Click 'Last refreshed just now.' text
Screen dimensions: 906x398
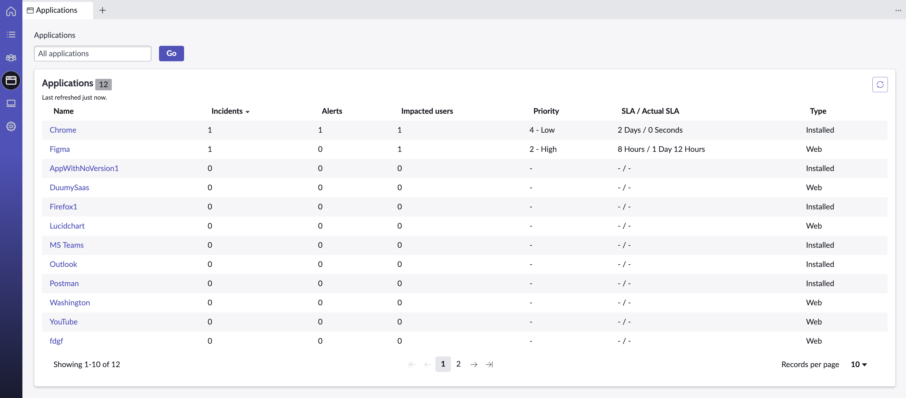[x=74, y=97]
